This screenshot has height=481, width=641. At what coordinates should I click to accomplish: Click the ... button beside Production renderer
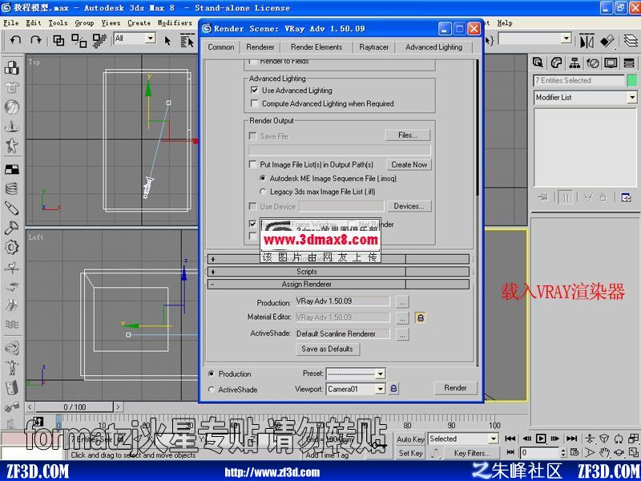coord(403,302)
